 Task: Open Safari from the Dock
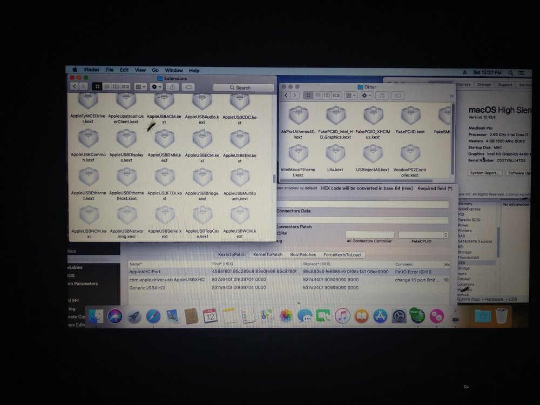[153, 316]
